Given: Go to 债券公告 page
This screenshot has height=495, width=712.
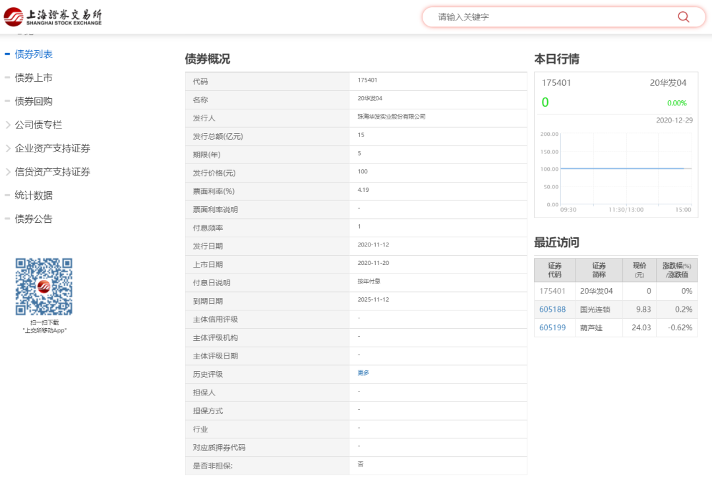Looking at the screenshot, I should coord(34,219).
